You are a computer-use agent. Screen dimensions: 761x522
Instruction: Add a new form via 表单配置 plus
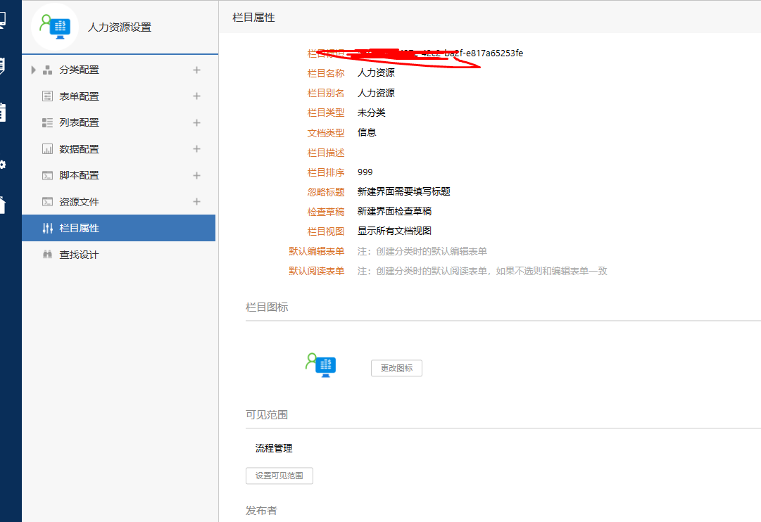196,96
